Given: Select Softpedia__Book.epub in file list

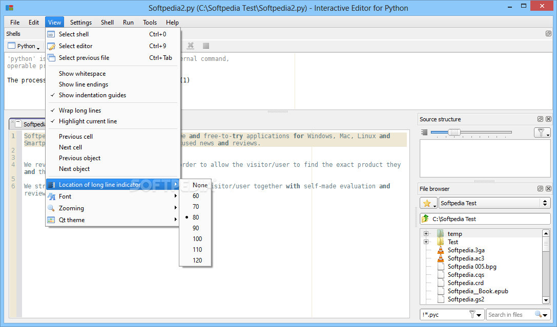Looking at the screenshot, I should click(x=478, y=291).
